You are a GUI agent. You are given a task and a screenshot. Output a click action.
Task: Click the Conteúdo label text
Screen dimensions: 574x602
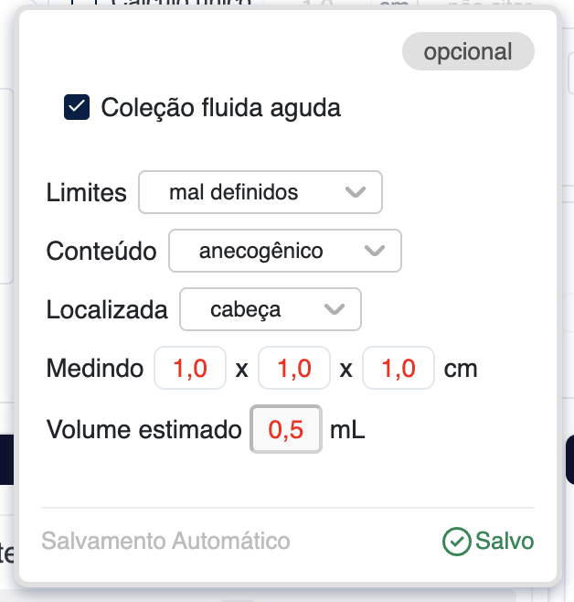coord(101,252)
